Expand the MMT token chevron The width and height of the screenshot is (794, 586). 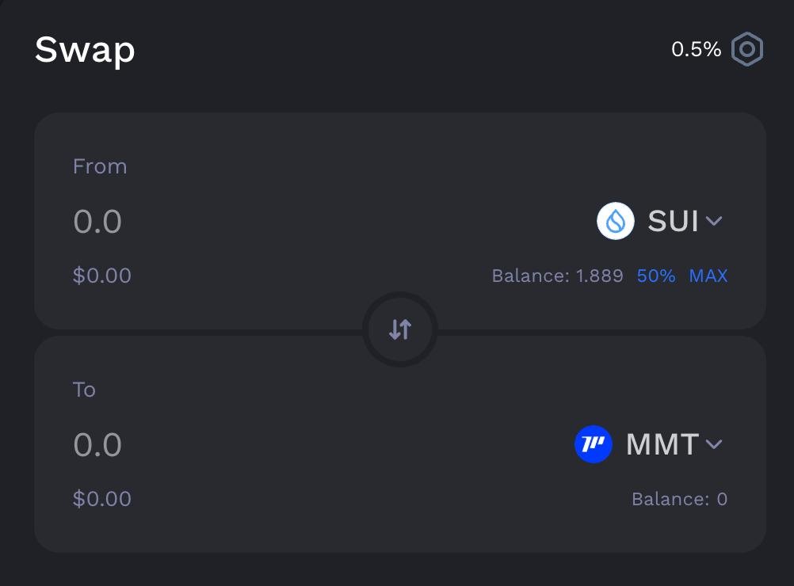[x=714, y=444]
